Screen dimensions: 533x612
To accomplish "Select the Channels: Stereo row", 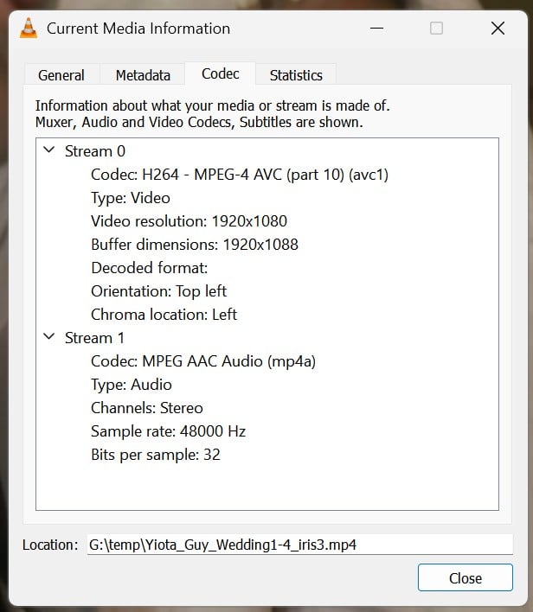I will coord(146,408).
